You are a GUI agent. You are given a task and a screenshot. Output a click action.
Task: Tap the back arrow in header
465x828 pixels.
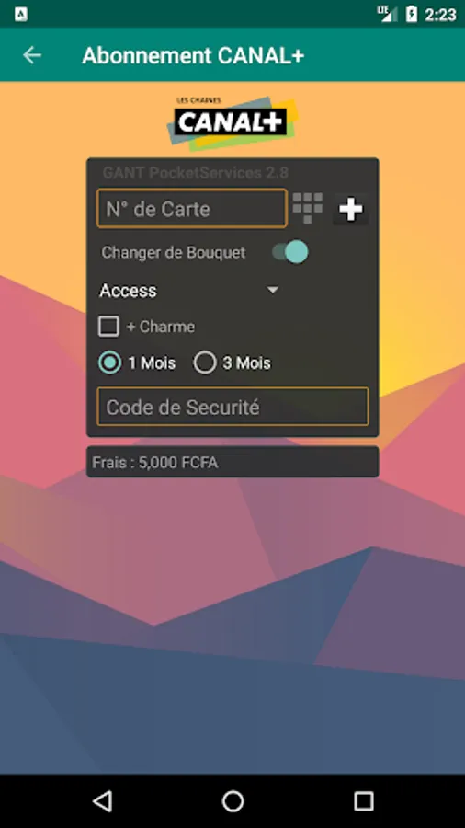31,55
